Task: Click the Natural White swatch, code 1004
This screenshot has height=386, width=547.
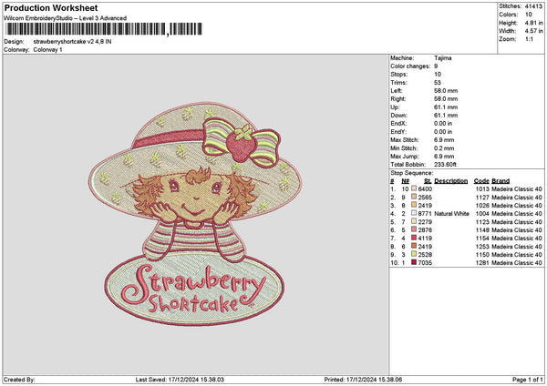Action: click(414, 213)
